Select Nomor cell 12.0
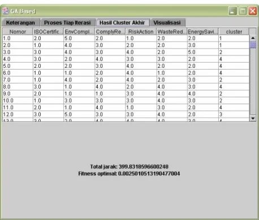This screenshot has width=259, height=220. (18, 114)
